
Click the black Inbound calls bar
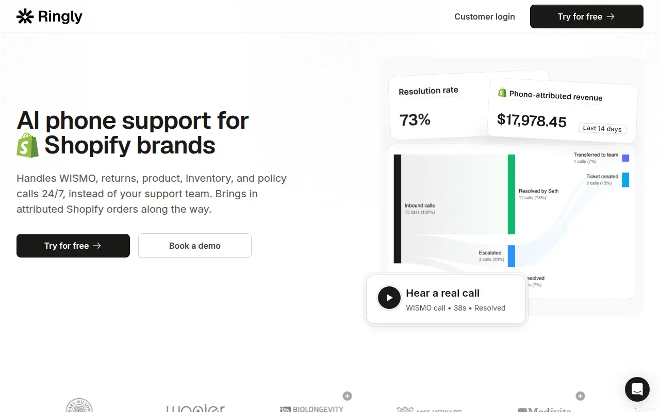pyautogui.click(x=398, y=209)
